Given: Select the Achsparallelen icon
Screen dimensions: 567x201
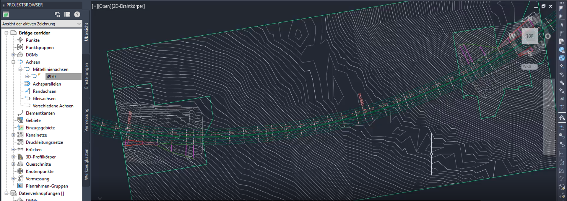Looking at the screenshot, I should (x=27, y=84).
